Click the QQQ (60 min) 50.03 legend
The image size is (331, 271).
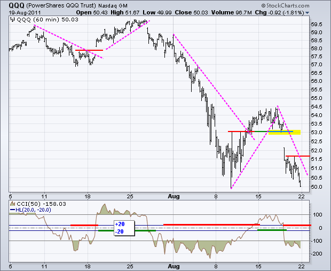point(48,20)
